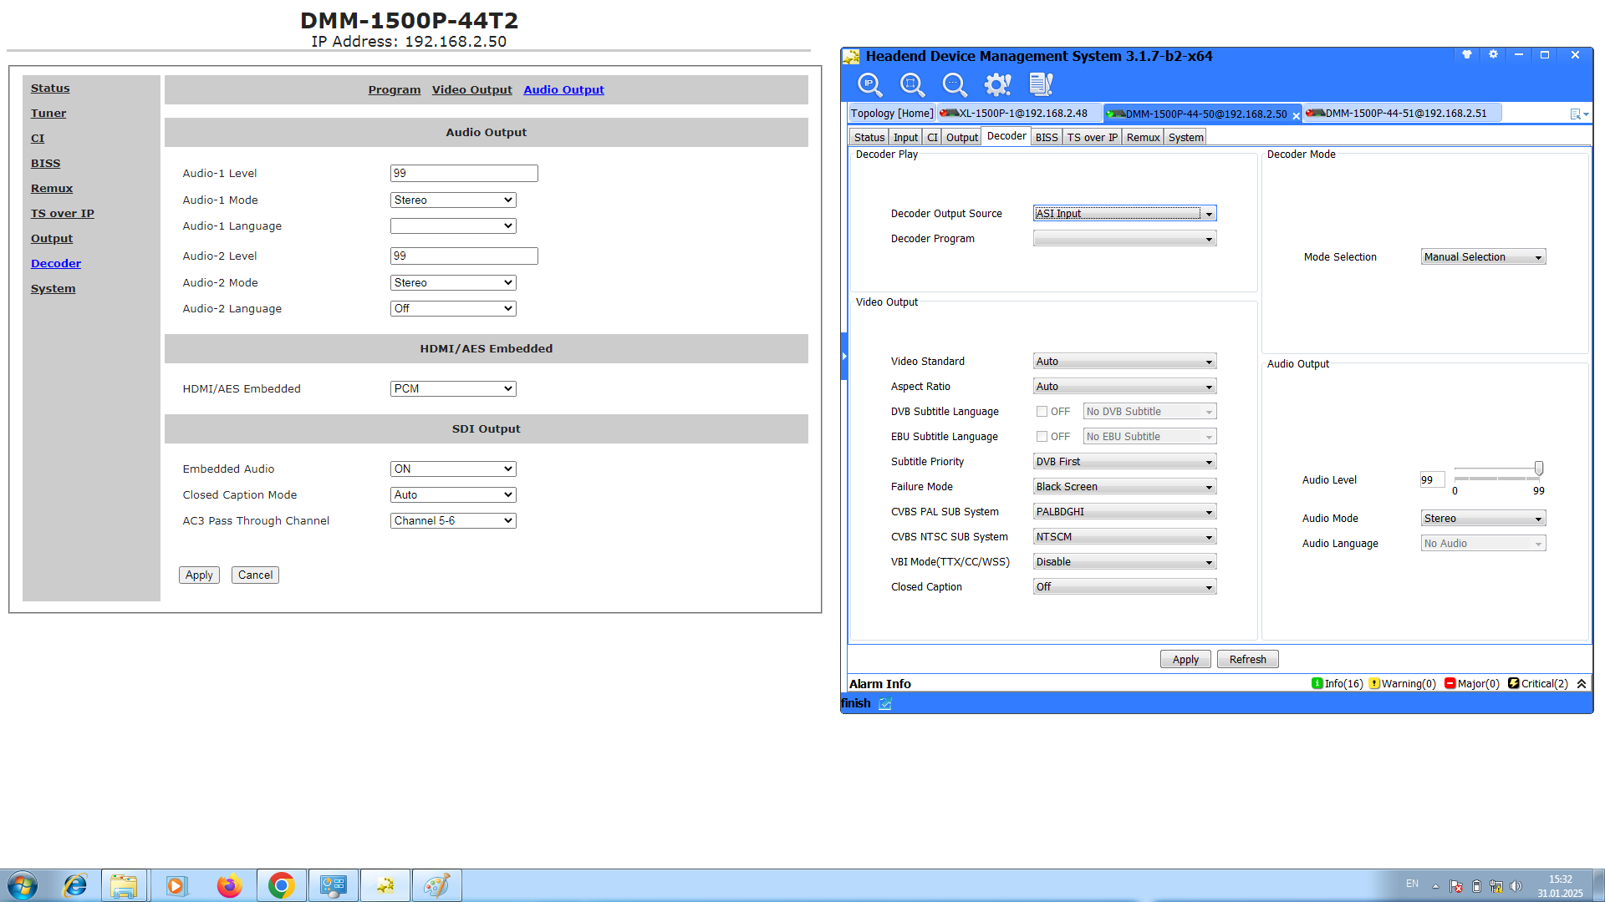Open Chrome from the taskbar
Screen dimensions: 1605x902
pos(281,885)
